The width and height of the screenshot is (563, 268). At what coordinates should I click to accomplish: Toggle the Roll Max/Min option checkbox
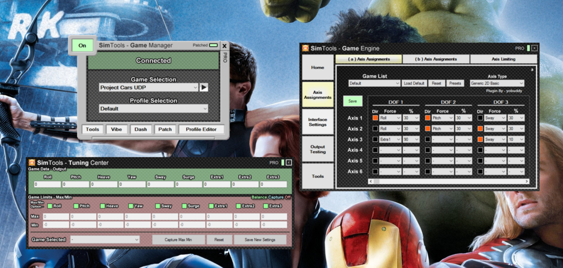click(x=50, y=206)
